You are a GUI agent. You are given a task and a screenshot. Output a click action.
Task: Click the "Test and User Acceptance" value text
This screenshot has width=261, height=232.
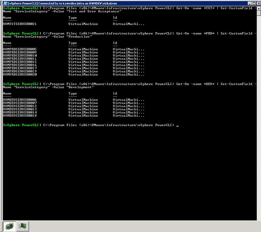[x=94, y=11]
